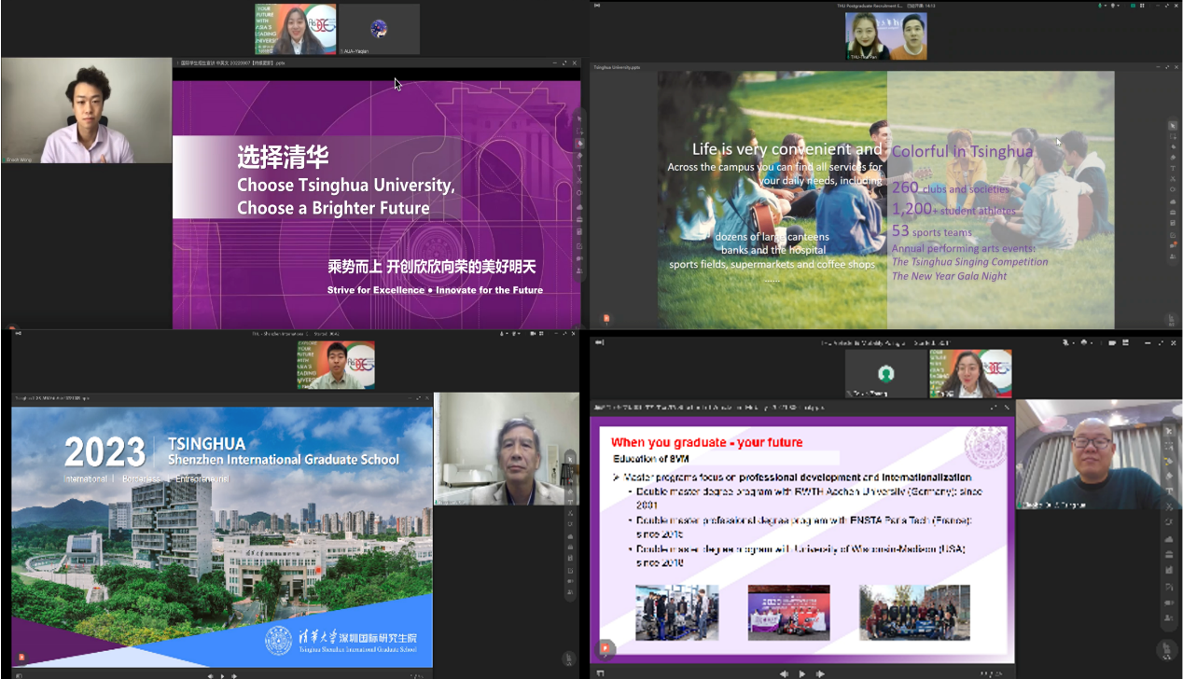Screen dimensions: 1183x679
Task: Select arrow pointer tool beside purple Tsinghua slide
Action: 579,119
